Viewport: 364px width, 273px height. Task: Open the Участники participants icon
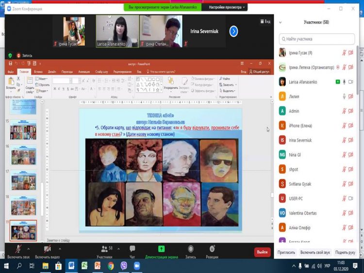pyautogui.click(x=104, y=249)
